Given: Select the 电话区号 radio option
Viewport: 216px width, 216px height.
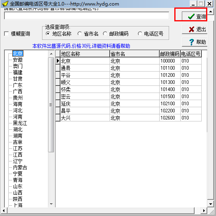Looking at the screenshot, I should pos(140,34).
